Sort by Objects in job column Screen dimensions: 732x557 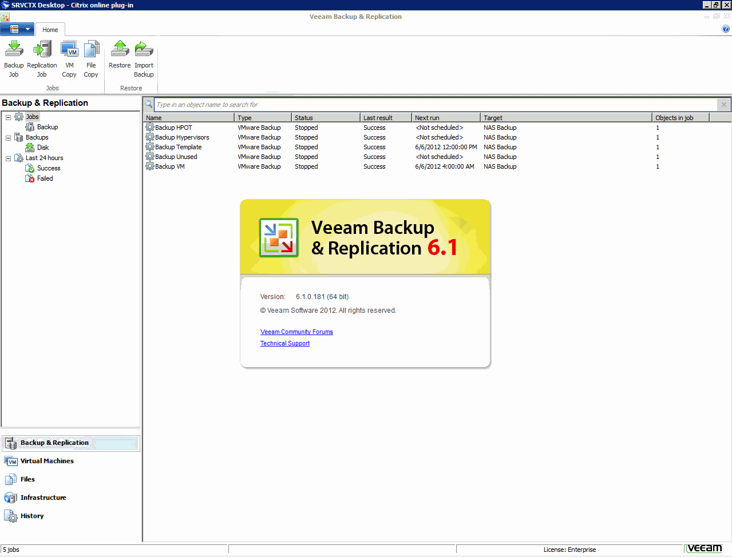(681, 117)
